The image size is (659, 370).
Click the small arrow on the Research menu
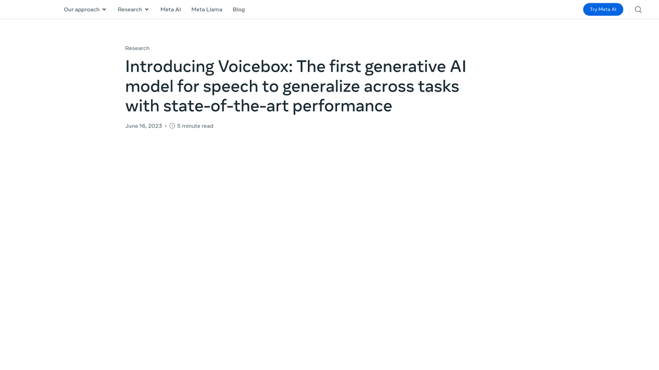click(x=147, y=9)
